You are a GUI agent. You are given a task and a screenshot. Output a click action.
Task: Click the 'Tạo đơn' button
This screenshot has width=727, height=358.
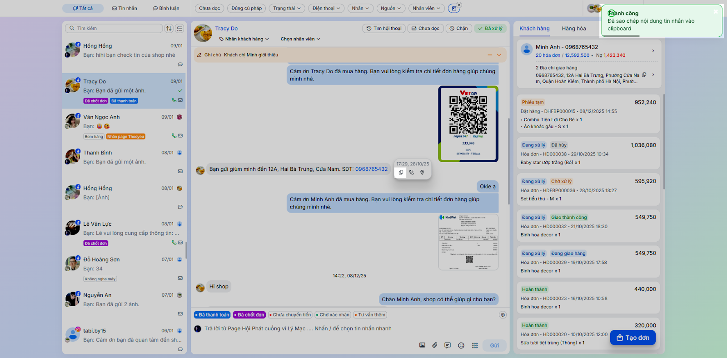coord(632,338)
